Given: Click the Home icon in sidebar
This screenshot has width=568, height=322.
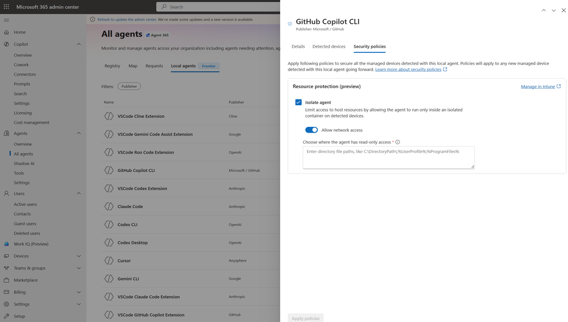Looking at the screenshot, I should tap(6, 32).
